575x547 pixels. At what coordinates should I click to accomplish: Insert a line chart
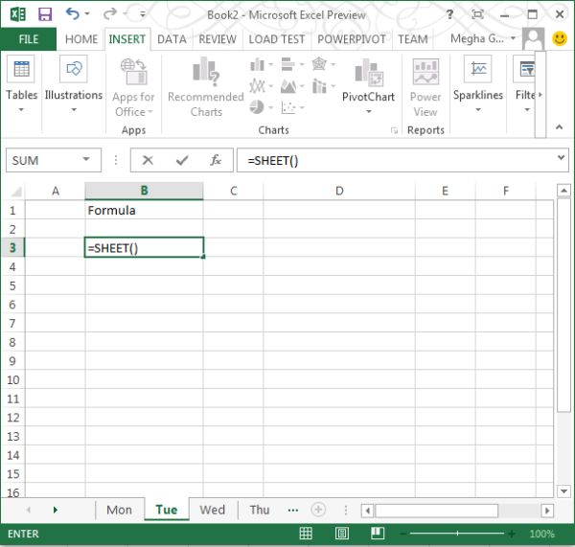257,86
